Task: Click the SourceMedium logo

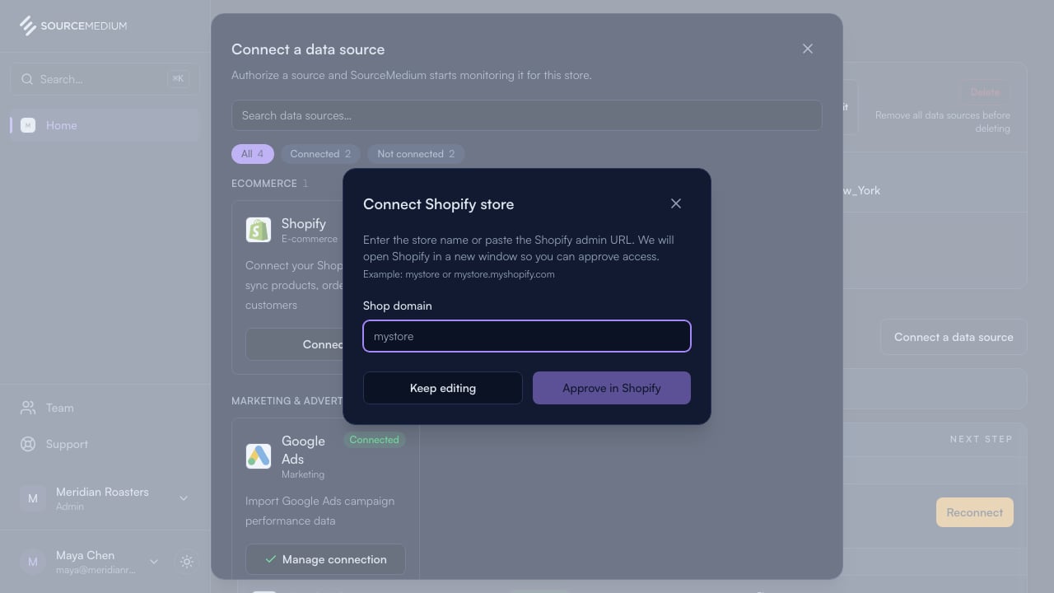Action: coord(73,26)
